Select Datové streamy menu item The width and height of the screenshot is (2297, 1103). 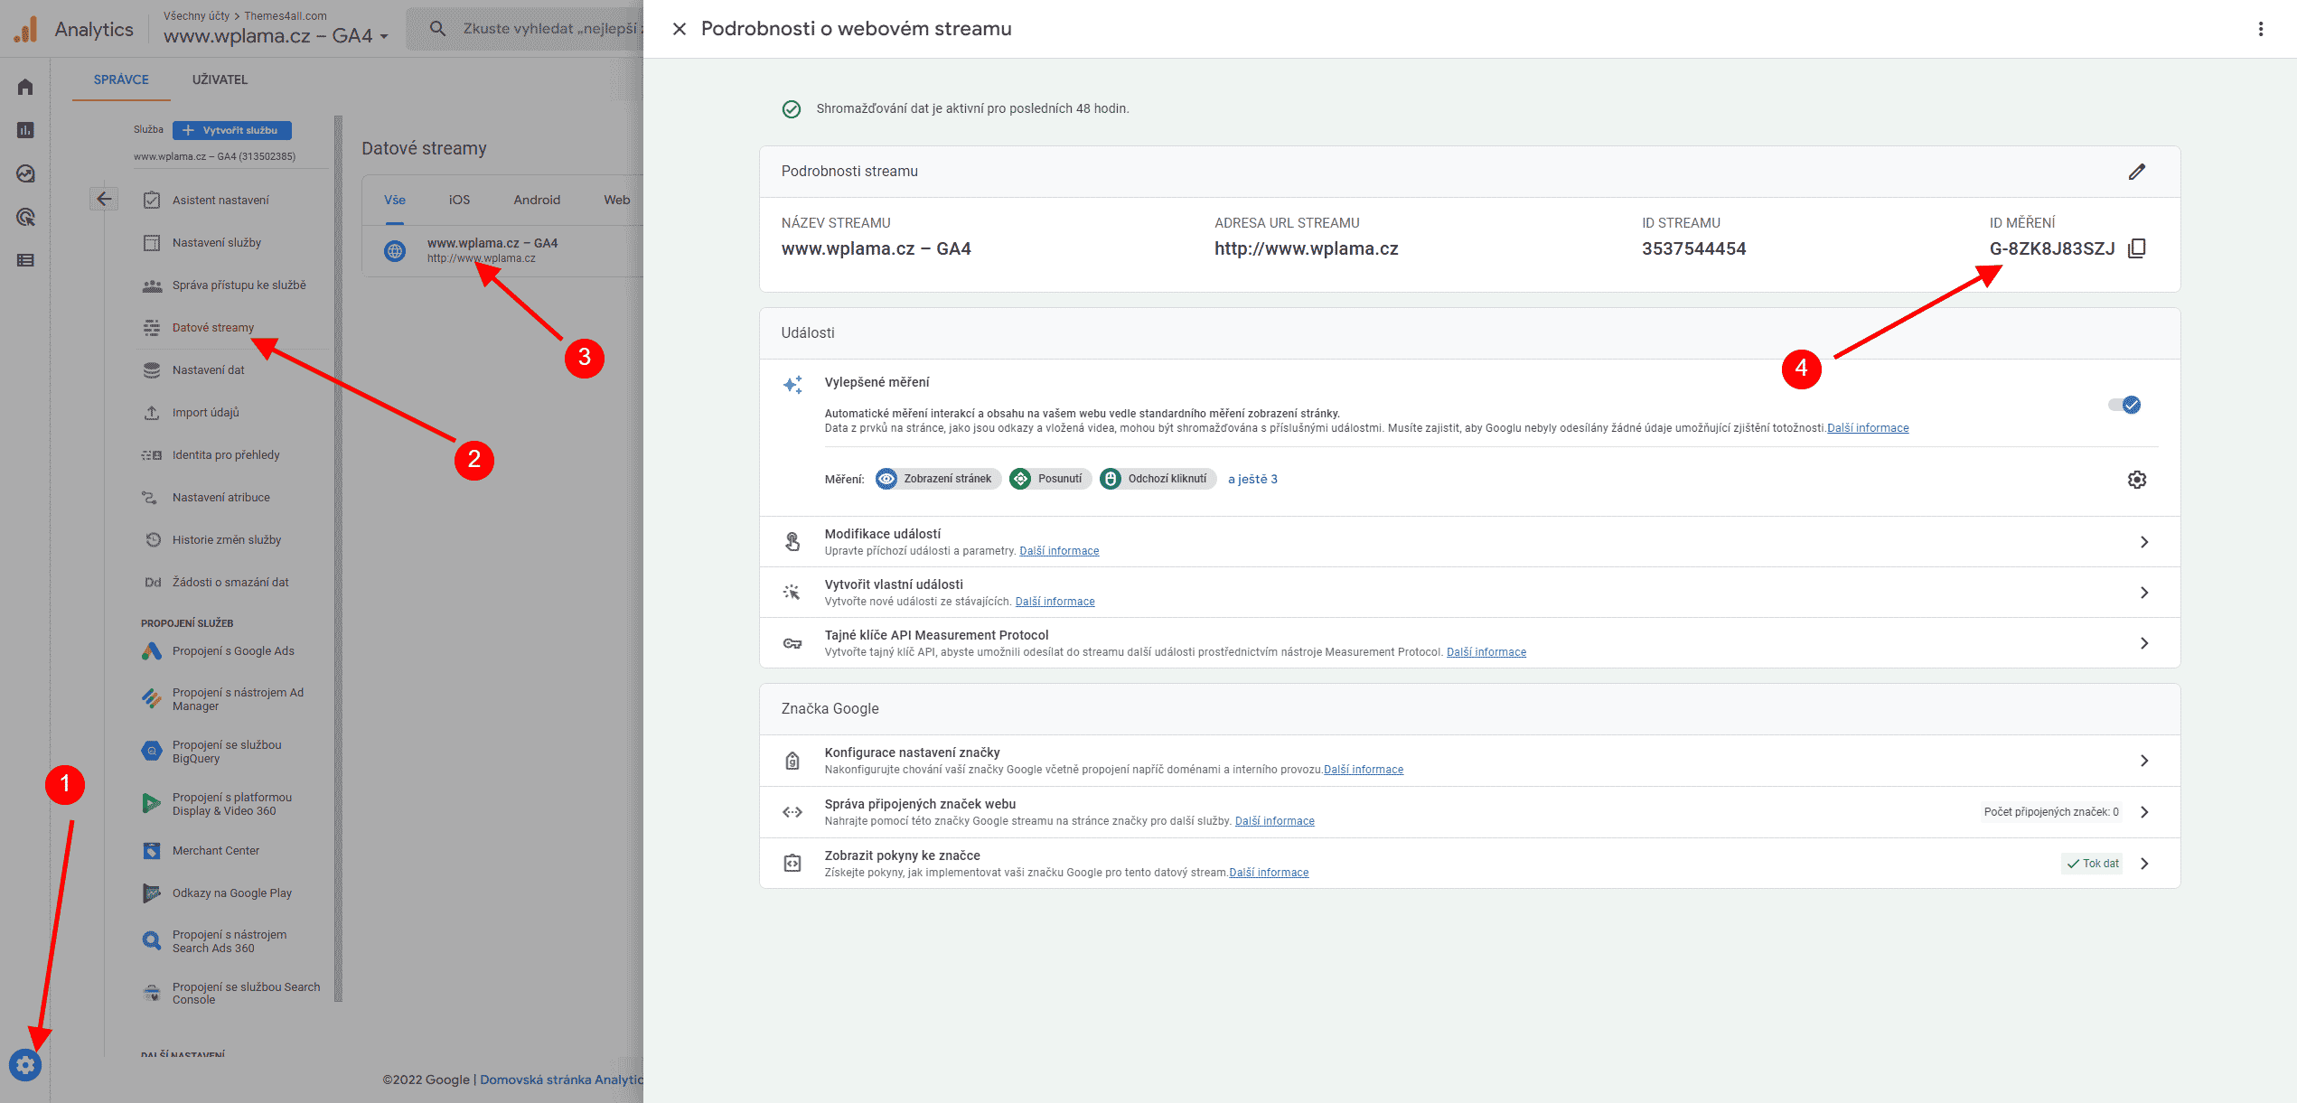pyautogui.click(x=213, y=328)
